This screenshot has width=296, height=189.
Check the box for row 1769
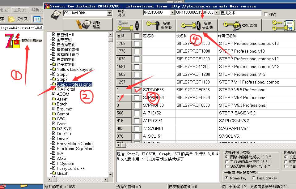coord(137,44)
